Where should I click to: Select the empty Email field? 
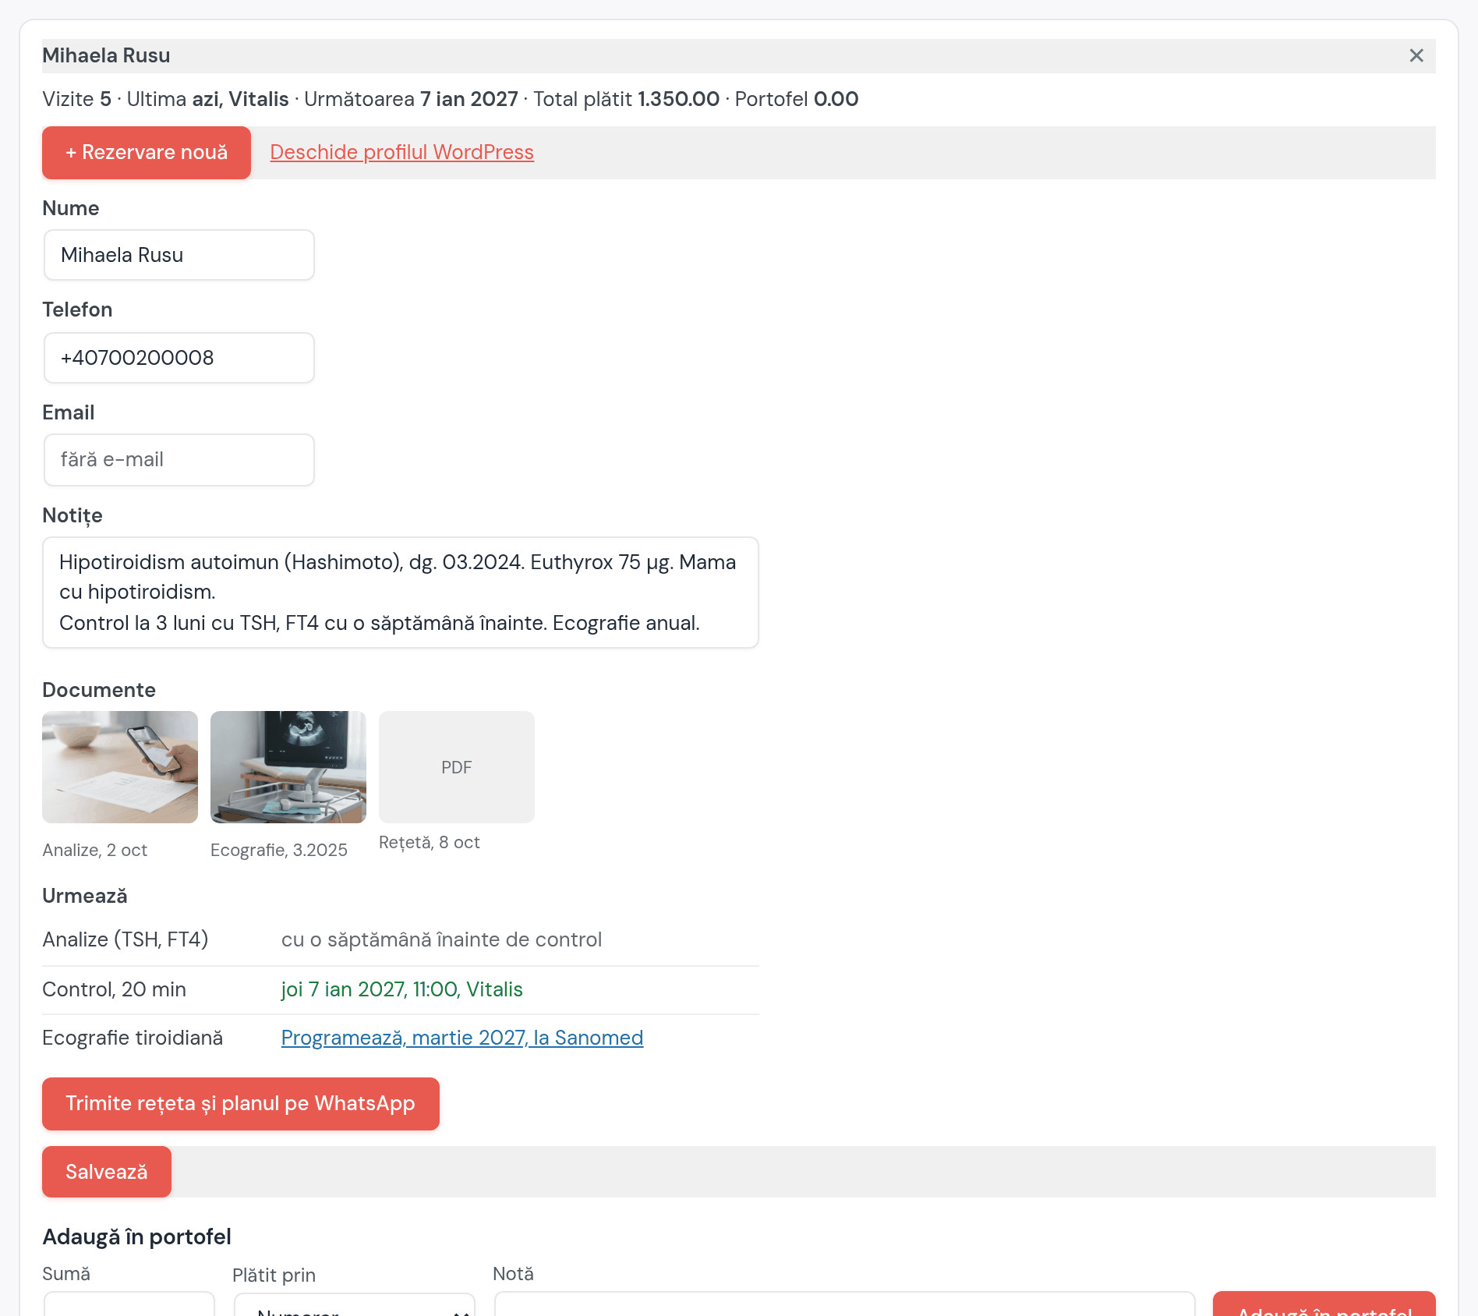pyautogui.click(x=179, y=460)
